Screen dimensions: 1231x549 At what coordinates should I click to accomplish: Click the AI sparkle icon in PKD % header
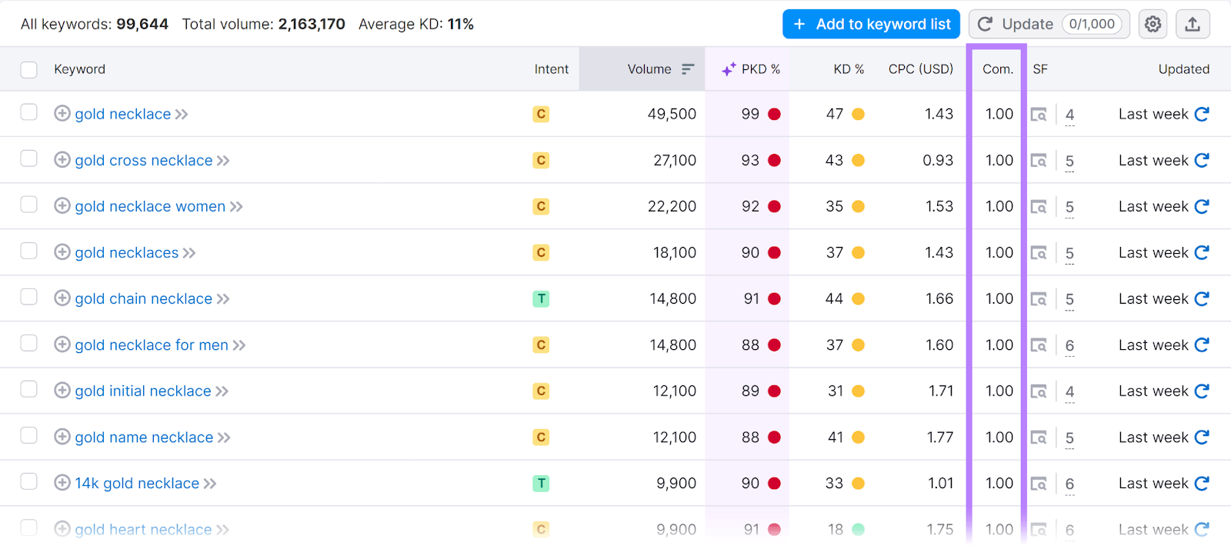pos(727,69)
